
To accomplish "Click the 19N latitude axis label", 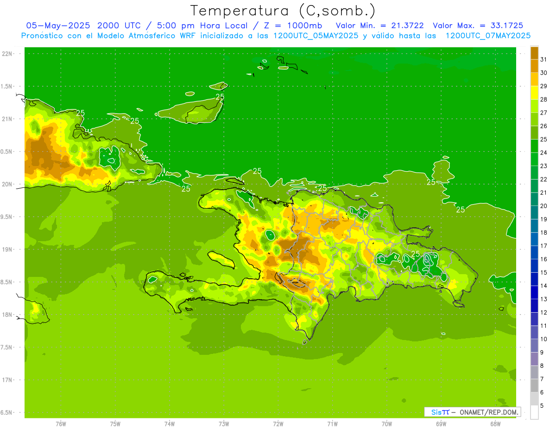I will 7,249.
